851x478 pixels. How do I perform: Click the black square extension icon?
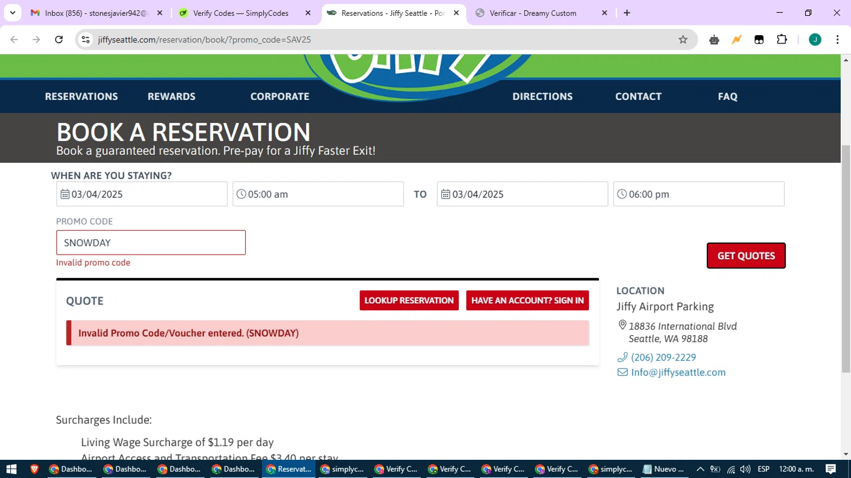(x=759, y=40)
